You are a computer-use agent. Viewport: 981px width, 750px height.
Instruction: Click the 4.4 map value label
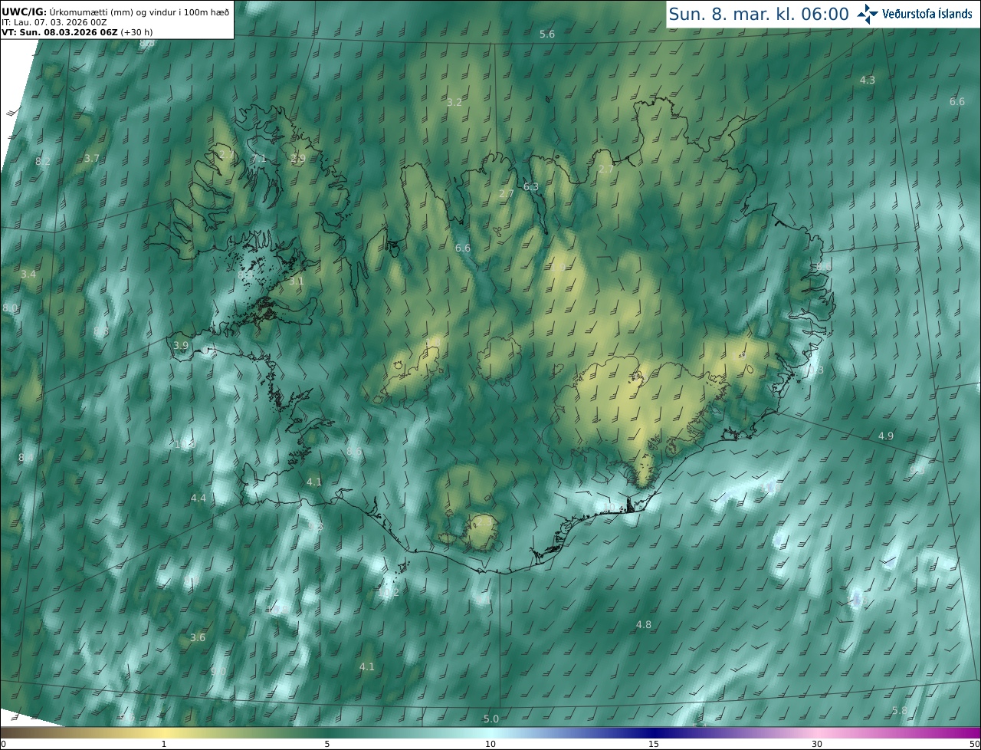click(x=198, y=498)
